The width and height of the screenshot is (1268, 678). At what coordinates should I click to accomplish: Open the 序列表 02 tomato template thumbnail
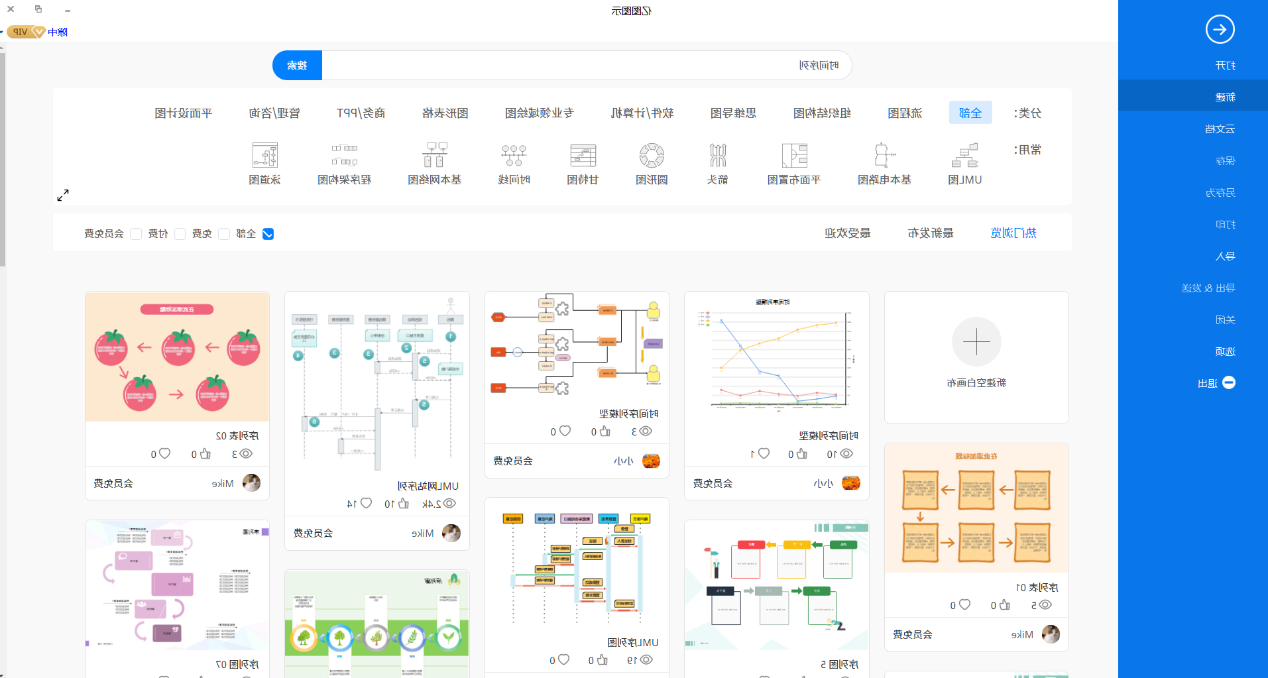(177, 357)
